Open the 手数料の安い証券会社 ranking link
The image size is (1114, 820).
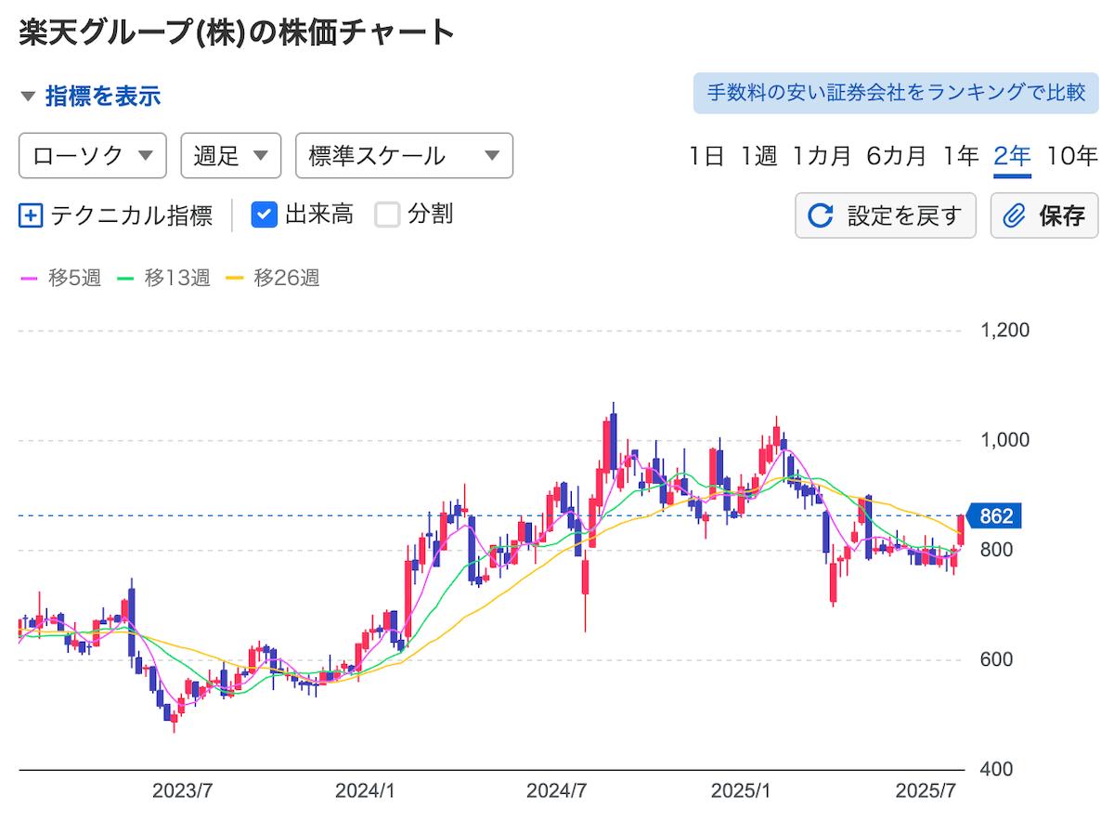tap(896, 93)
